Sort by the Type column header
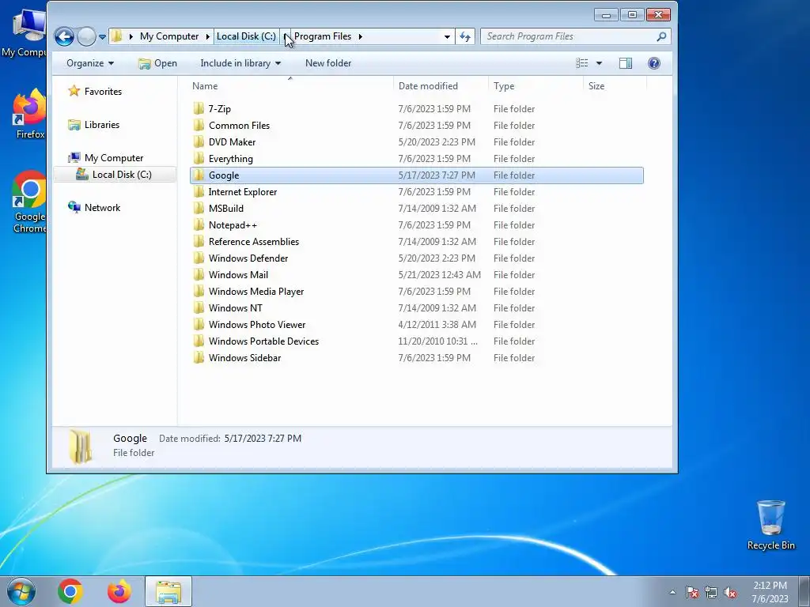 pos(504,85)
